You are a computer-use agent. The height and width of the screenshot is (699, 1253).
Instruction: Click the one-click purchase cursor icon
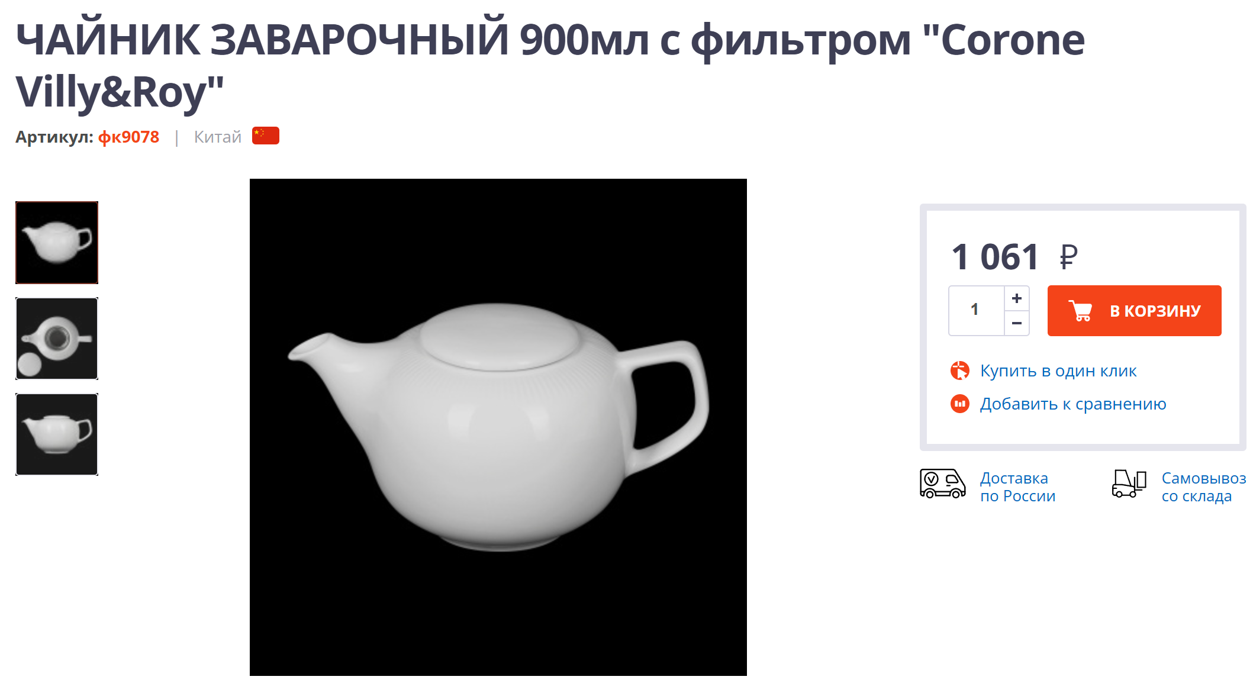click(960, 371)
